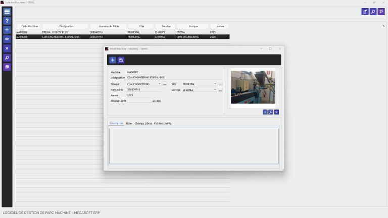Delete machine using sidebar X icon
Image resolution: width=388 pixels, height=218 pixels.
click(7, 48)
